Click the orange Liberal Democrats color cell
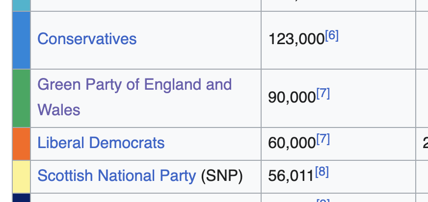This screenshot has width=428, height=202. pos(21,144)
